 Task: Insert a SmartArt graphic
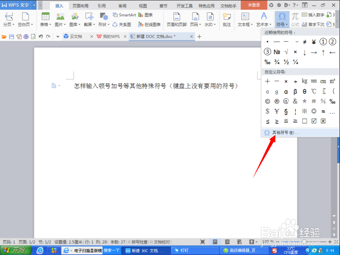125,14
